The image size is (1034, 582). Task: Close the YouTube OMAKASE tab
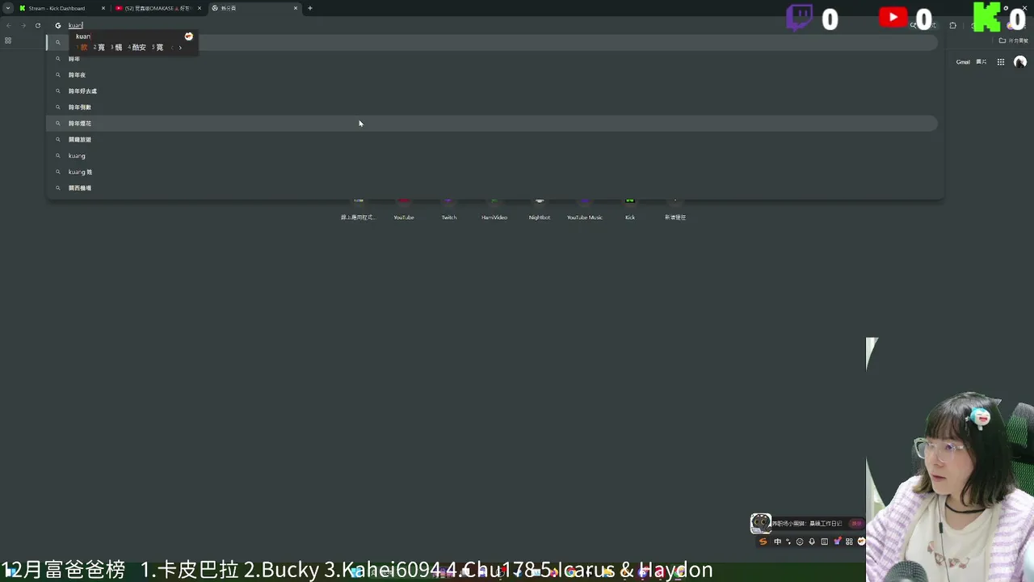point(200,8)
